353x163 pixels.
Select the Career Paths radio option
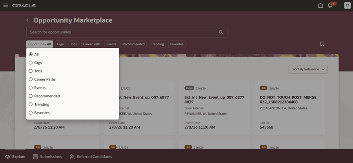click(31, 79)
